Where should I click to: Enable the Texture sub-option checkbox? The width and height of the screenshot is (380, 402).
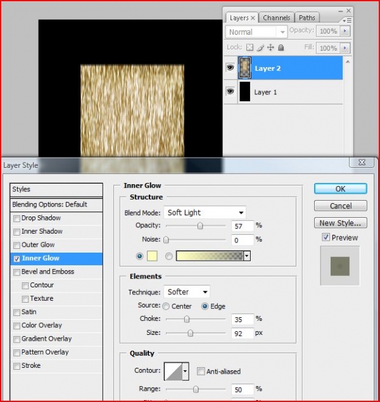(x=25, y=299)
